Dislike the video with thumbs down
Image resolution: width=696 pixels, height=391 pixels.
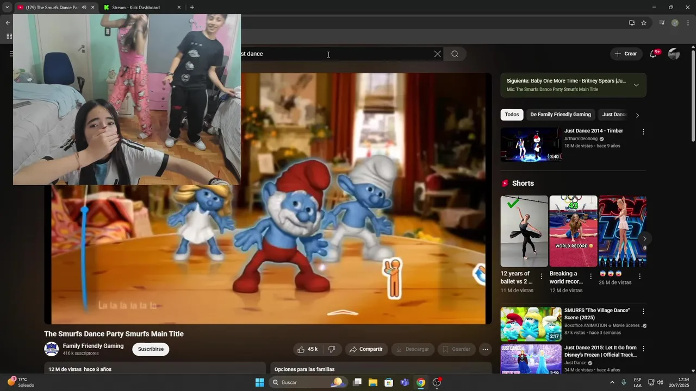tap(332, 349)
